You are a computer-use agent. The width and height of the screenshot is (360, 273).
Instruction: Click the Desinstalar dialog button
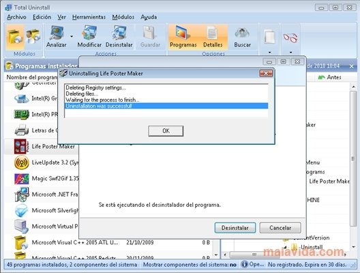pos(235,228)
